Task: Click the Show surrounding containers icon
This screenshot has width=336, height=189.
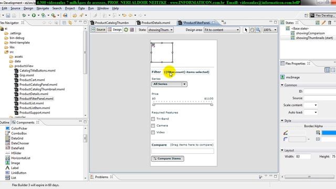Action: click(132, 30)
